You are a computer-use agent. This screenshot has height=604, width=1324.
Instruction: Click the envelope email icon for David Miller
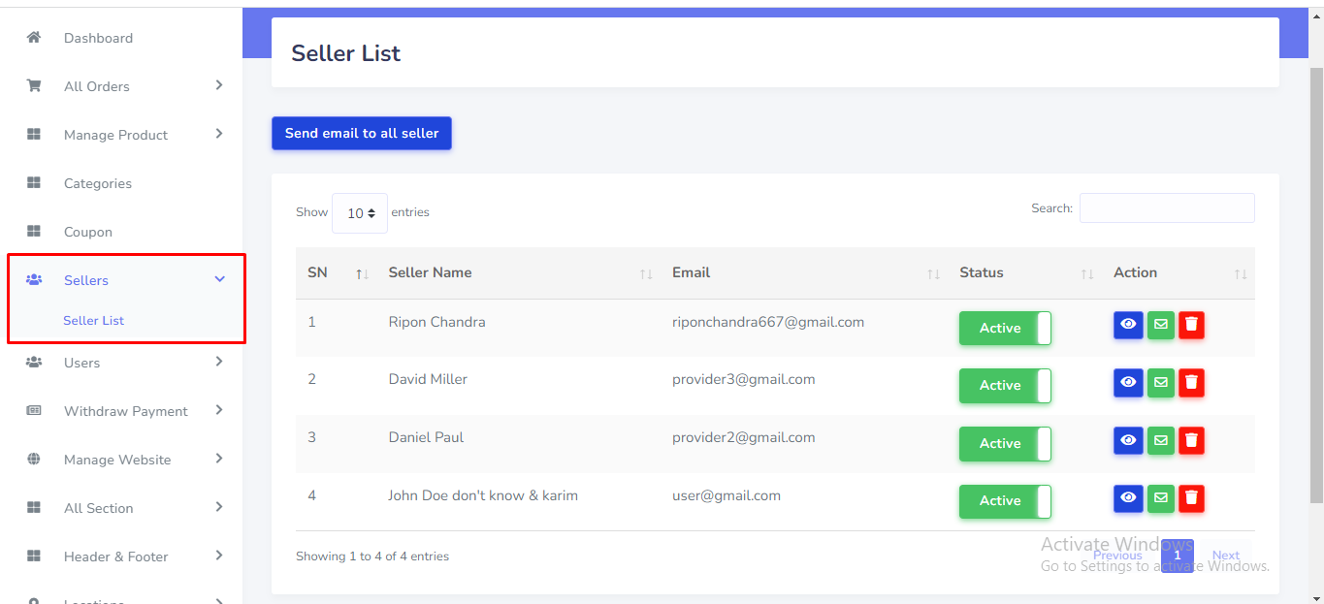(x=1160, y=383)
